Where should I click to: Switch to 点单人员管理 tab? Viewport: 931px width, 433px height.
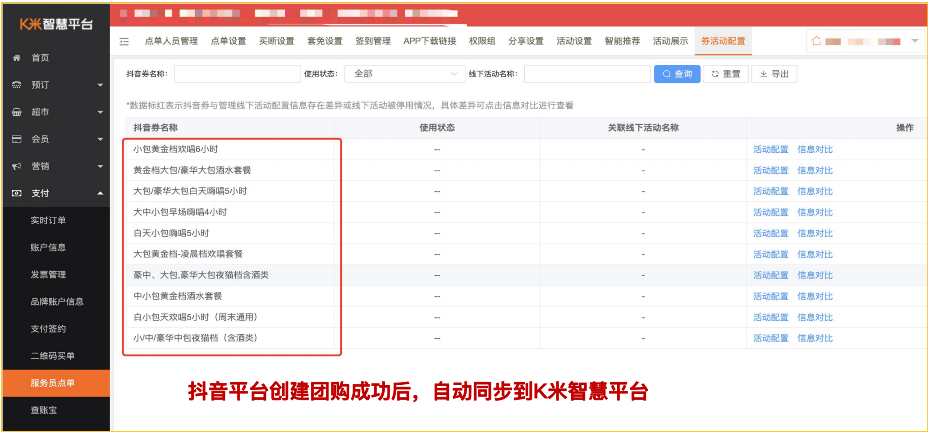[171, 41]
